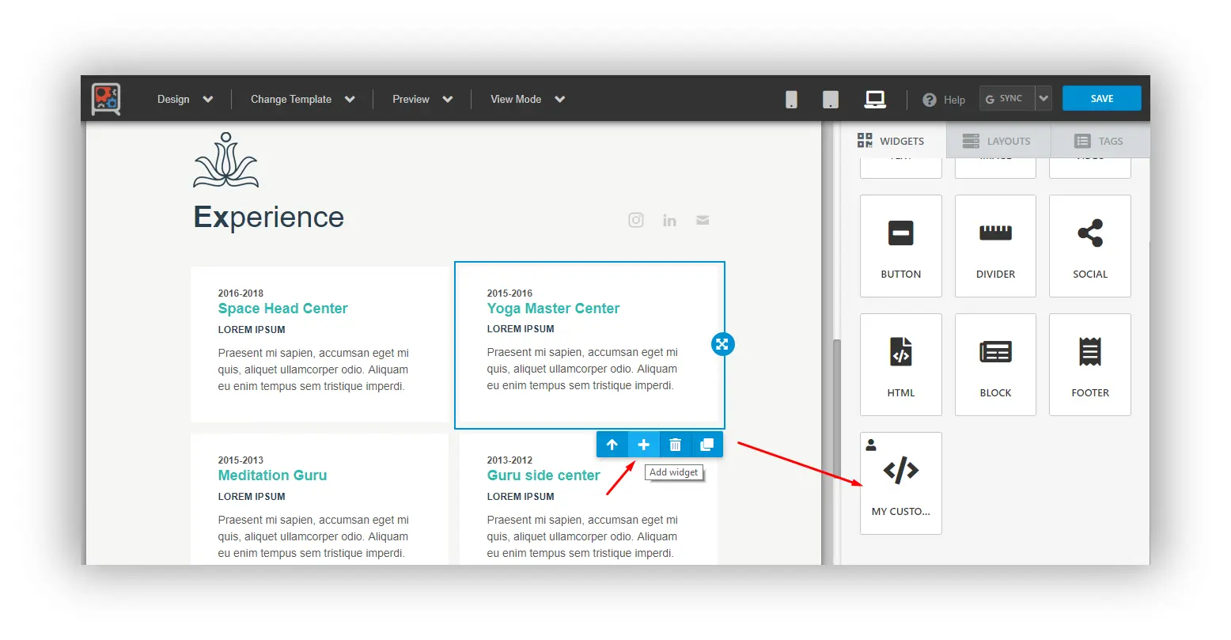The image size is (1231, 640).
Task: Click the 2015-2013 date text
Action: [241, 460]
